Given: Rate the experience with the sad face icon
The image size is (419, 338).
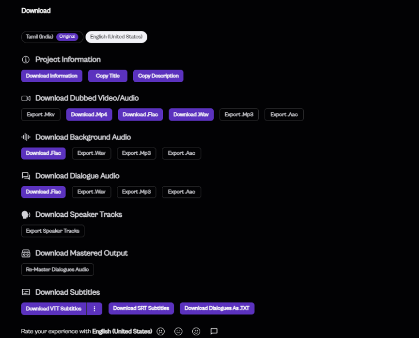Looking at the screenshot, I should point(161,331).
